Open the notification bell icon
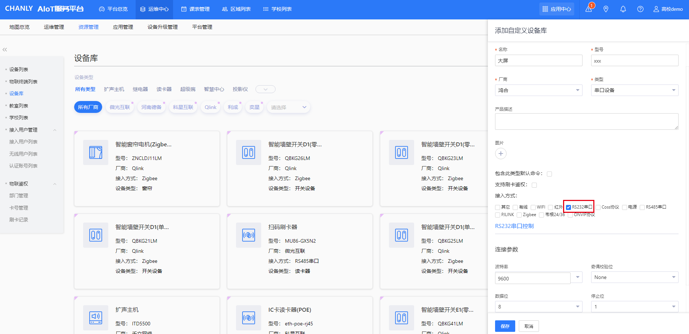689x334 pixels. click(623, 9)
